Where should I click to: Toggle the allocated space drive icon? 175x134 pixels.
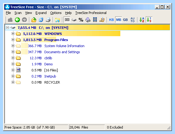coord(74,20)
